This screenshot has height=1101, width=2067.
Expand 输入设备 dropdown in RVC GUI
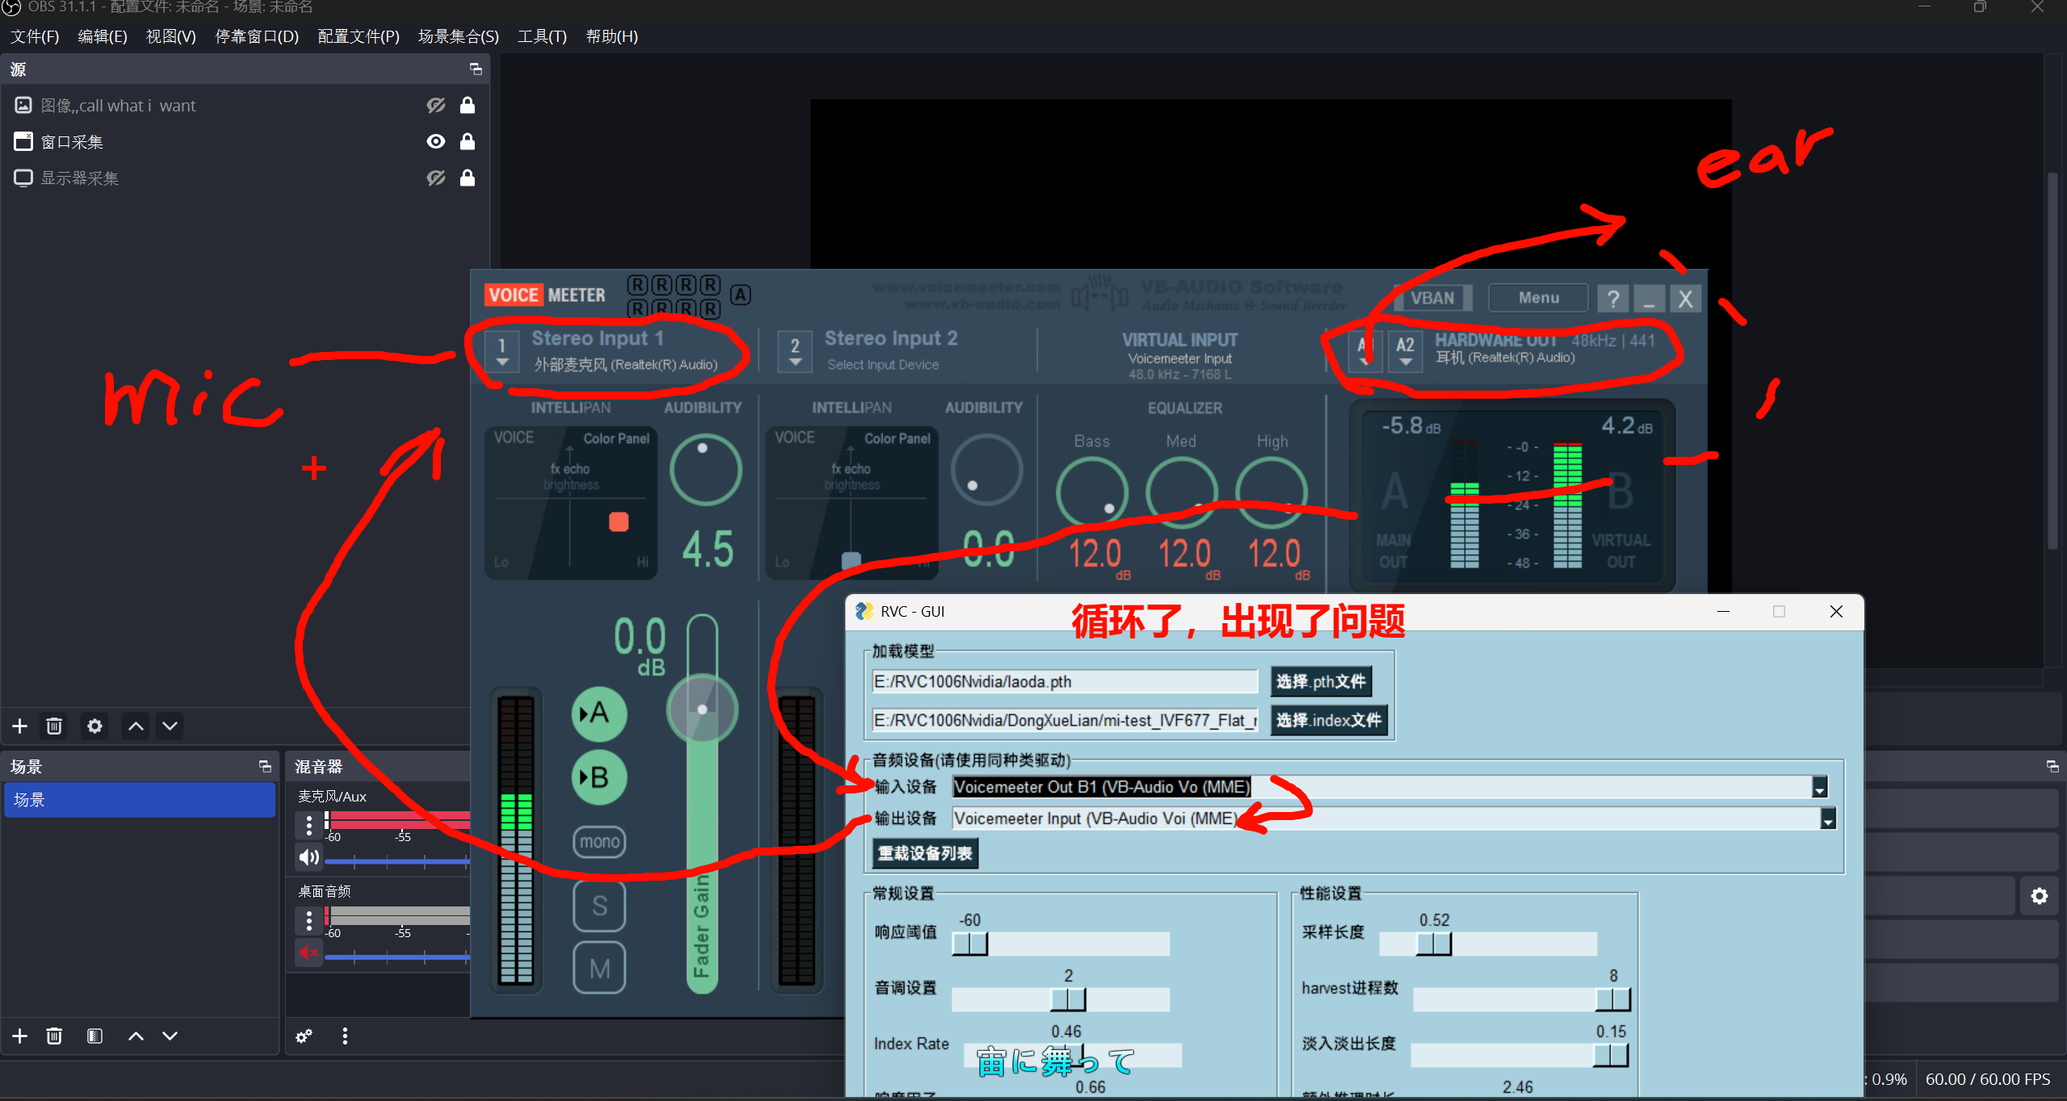(x=1819, y=787)
